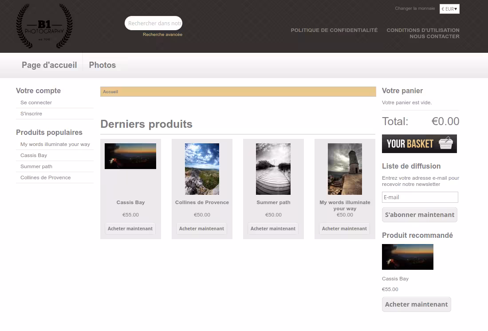The height and width of the screenshot is (331, 488).
Task: Open the Nous contacter link
Action: (x=434, y=36)
